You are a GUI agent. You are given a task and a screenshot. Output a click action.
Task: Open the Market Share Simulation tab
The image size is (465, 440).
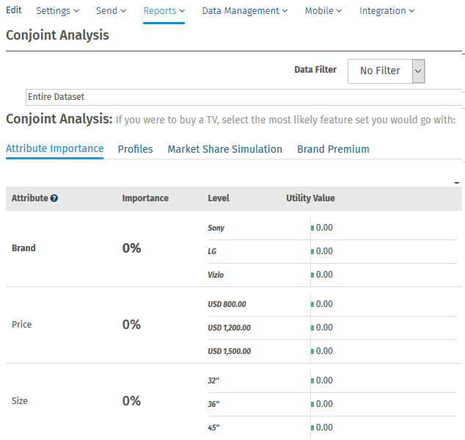224,149
